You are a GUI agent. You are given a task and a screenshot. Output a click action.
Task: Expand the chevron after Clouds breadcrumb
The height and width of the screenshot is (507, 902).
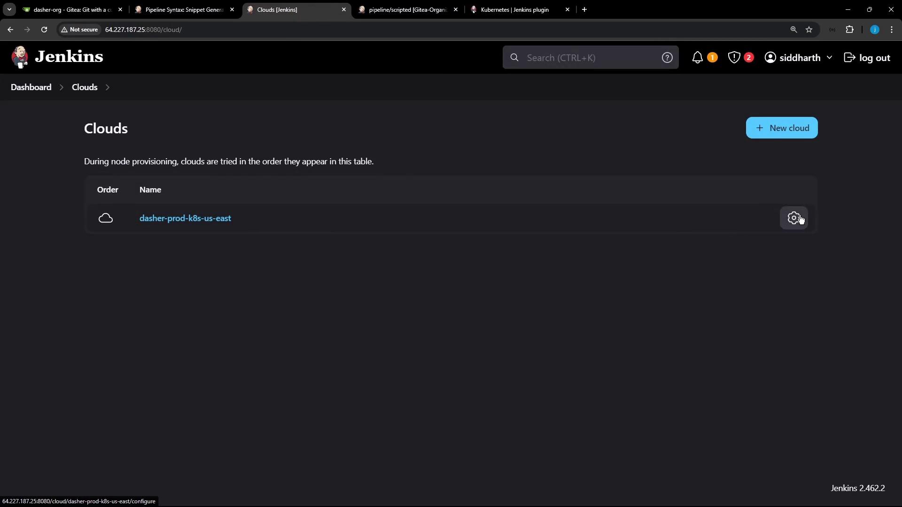coord(108,87)
